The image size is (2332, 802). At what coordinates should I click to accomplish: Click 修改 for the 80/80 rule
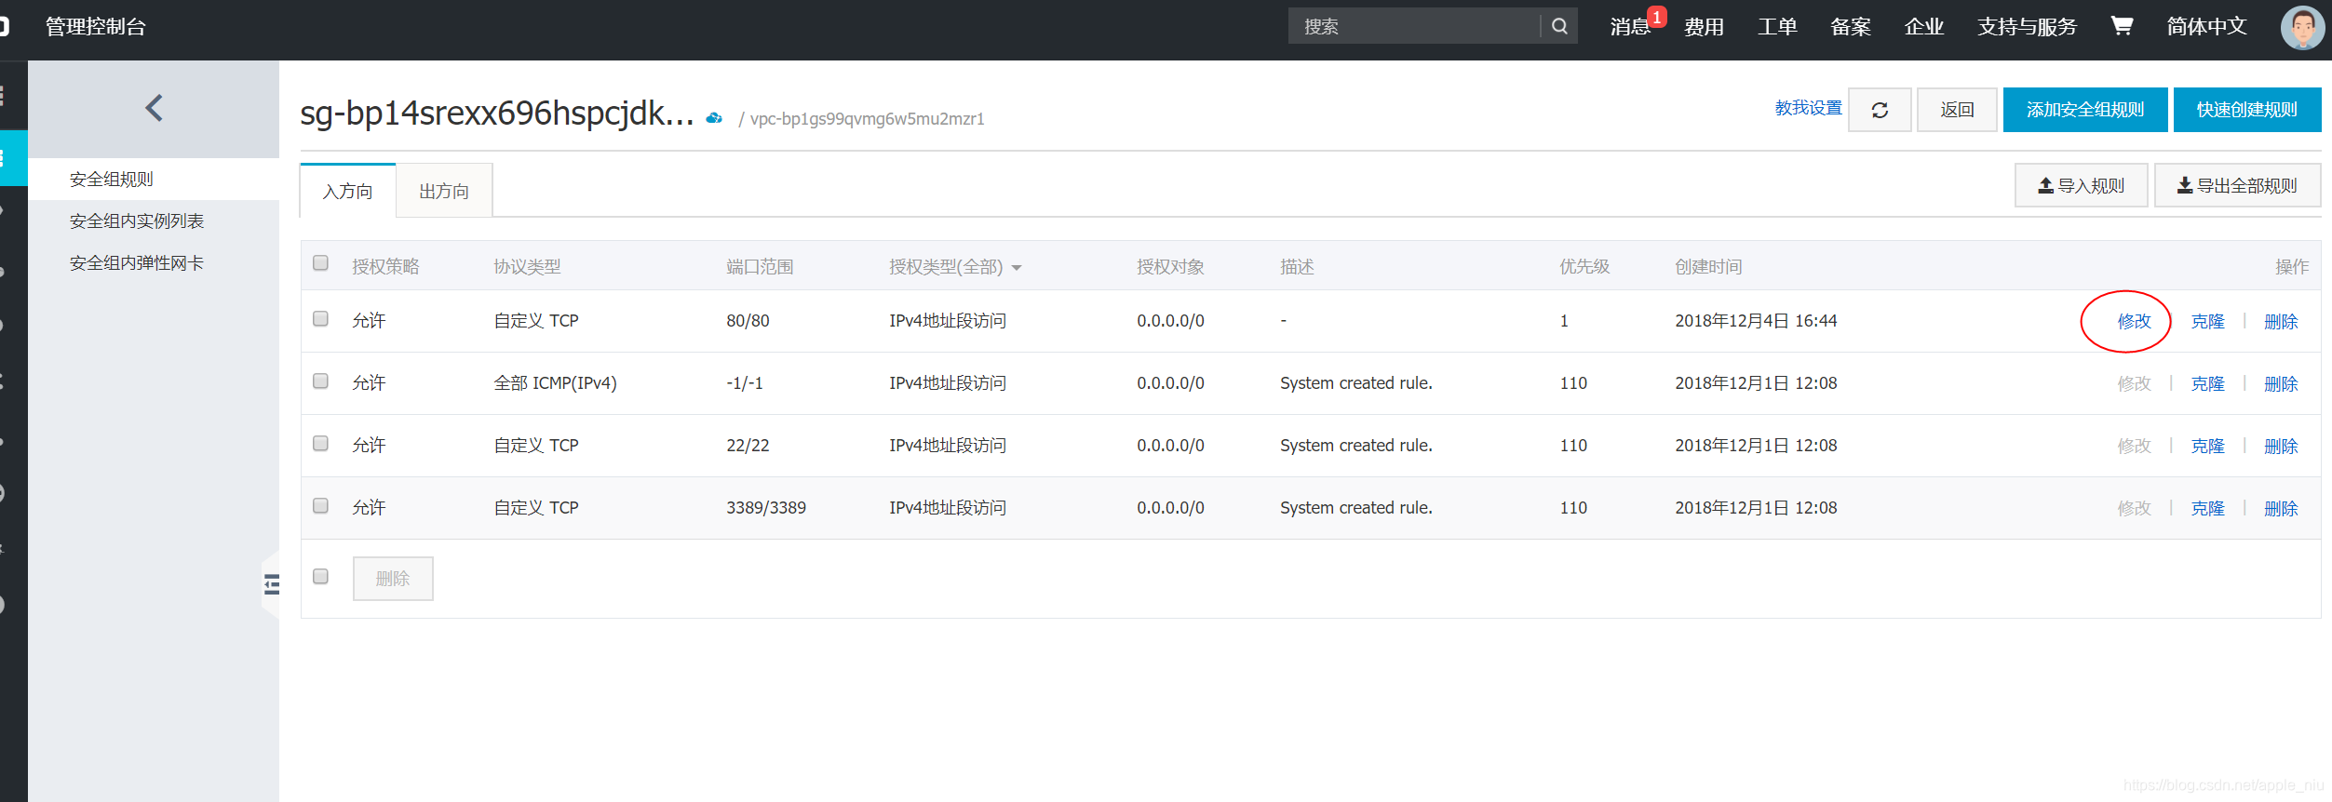coord(2134,321)
